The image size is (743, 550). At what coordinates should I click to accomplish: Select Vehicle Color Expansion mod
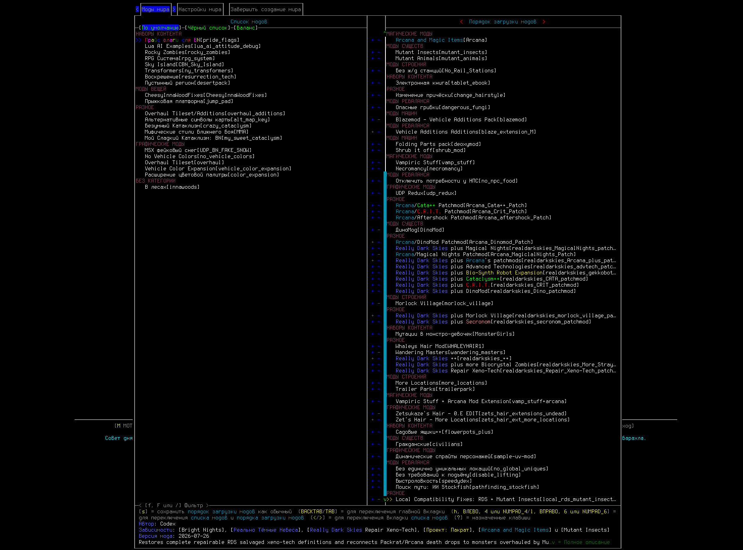point(218,169)
